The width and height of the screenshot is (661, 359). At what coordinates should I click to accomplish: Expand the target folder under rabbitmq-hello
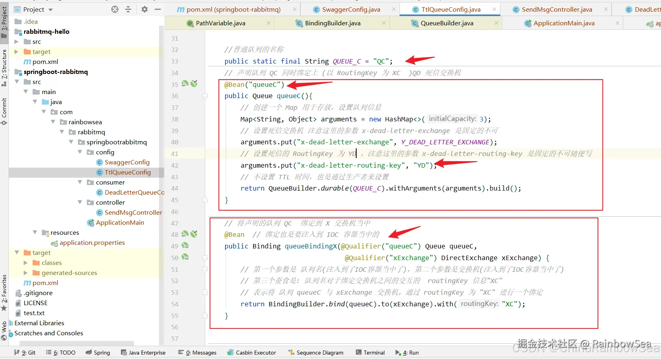click(16, 51)
